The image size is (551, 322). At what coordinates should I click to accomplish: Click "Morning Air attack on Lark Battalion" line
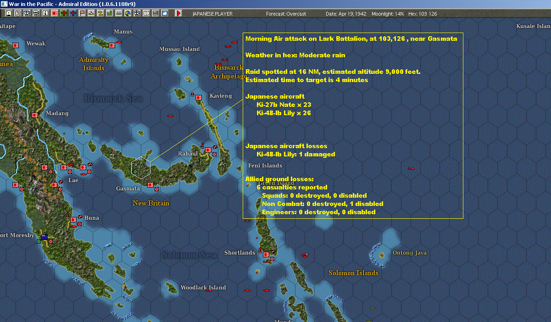[x=351, y=39]
